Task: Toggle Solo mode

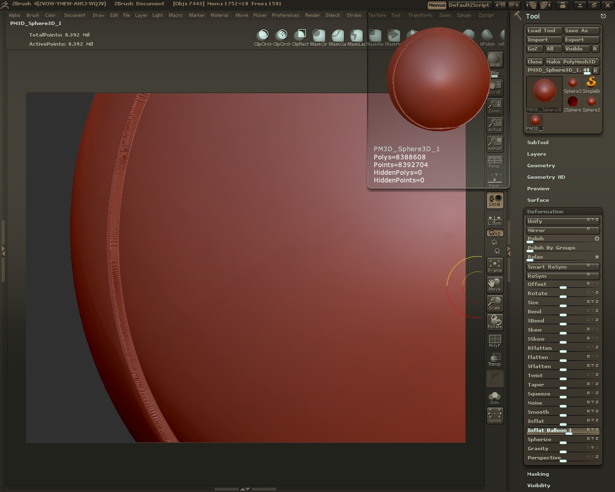Action: point(494,398)
